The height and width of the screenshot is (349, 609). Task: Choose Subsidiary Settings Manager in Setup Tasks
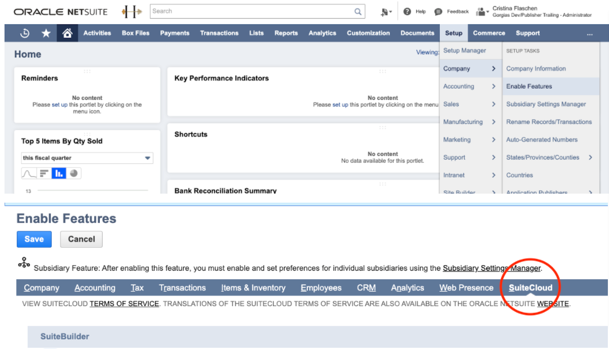click(546, 104)
